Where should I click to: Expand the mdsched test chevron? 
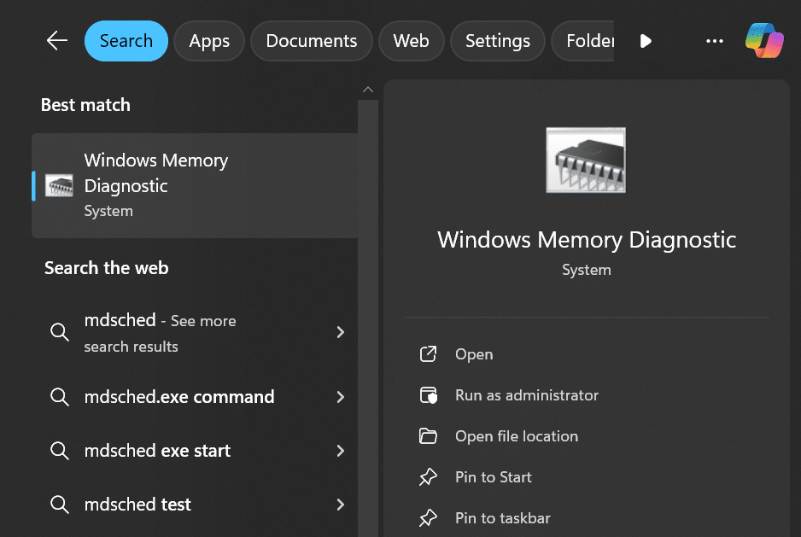(340, 505)
